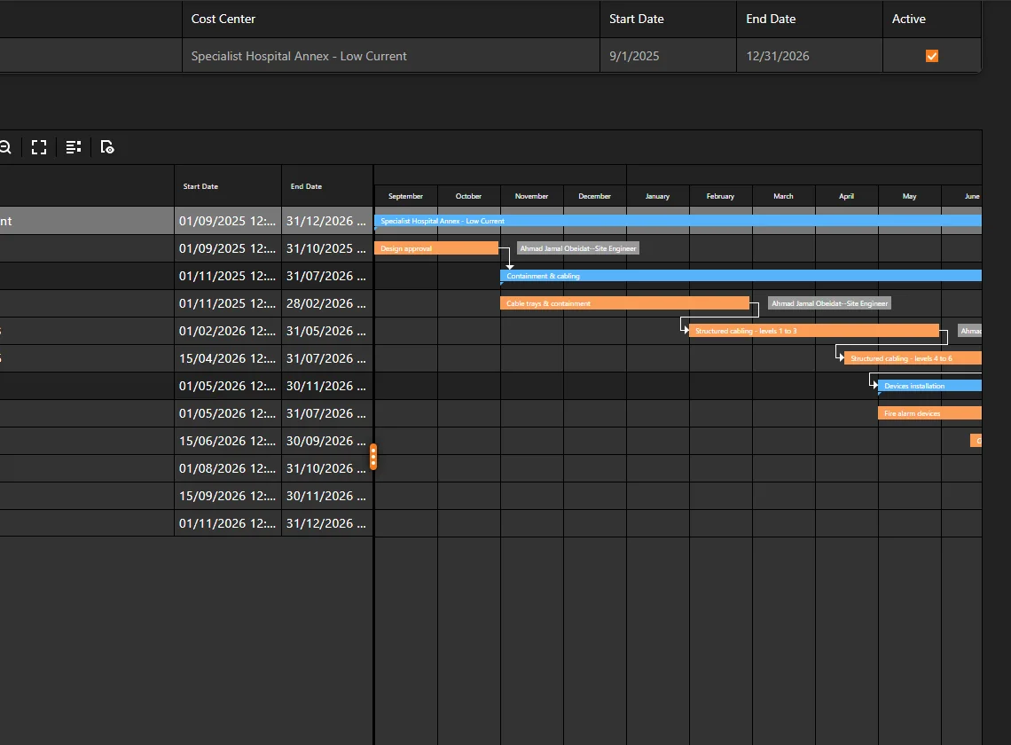The height and width of the screenshot is (745, 1011).
Task: Select start date cell 01/05/2026 ending 30/11/2026
Action: pos(228,386)
